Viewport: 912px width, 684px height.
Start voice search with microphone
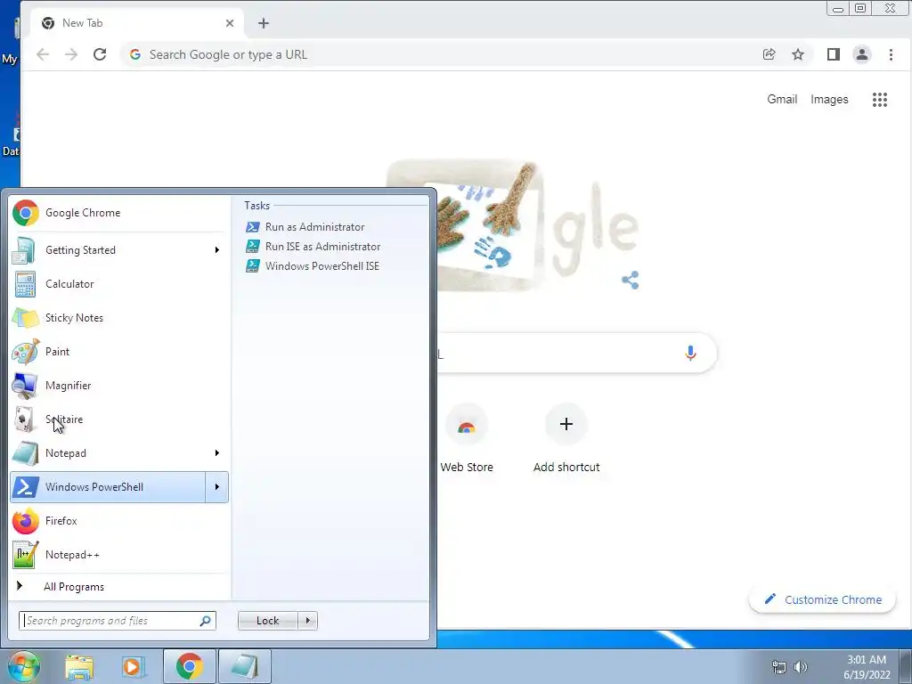(690, 353)
